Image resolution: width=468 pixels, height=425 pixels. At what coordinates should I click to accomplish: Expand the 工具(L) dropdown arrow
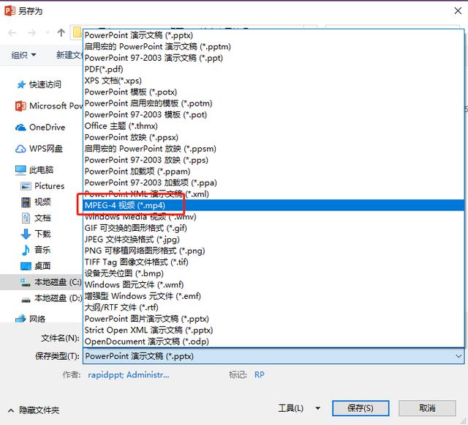[318, 408]
